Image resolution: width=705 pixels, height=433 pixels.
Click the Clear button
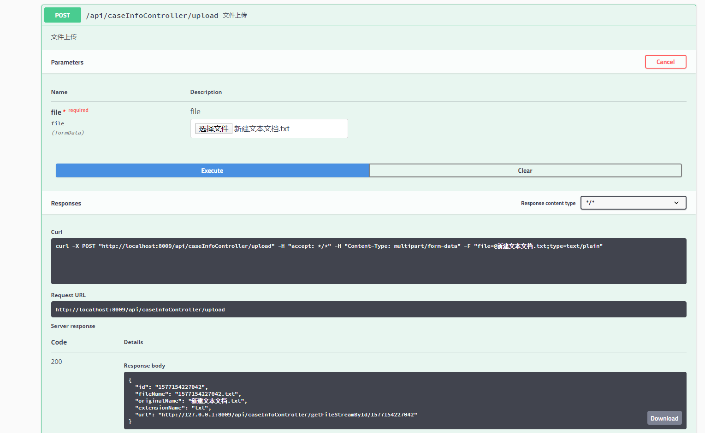coord(525,170)
